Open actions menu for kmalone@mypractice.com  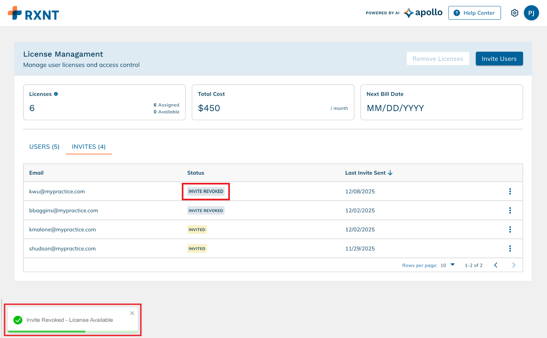(x=510, y=230)
